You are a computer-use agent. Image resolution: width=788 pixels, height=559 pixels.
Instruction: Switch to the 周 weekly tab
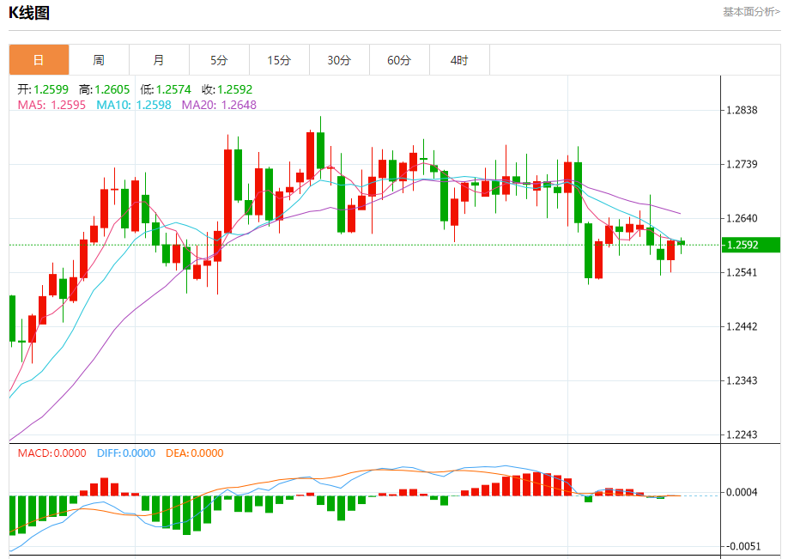pyautogui.click(x=99, y=60)
